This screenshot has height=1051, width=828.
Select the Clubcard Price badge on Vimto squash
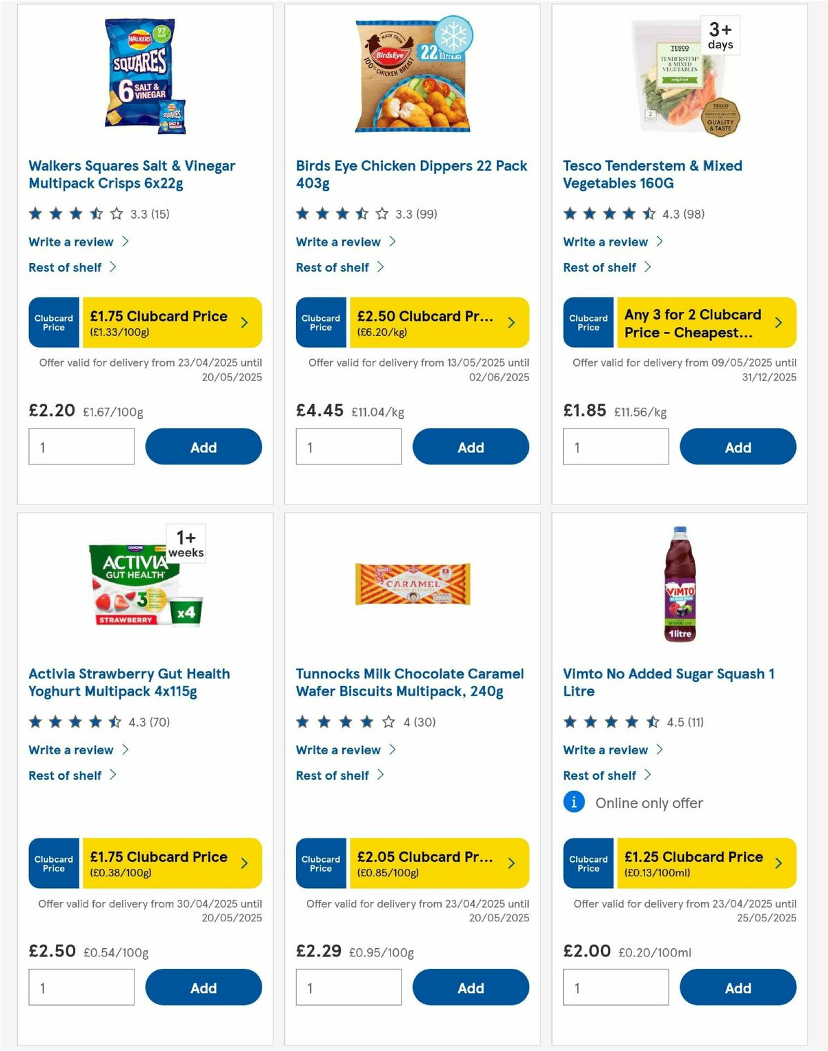point(588,863)
